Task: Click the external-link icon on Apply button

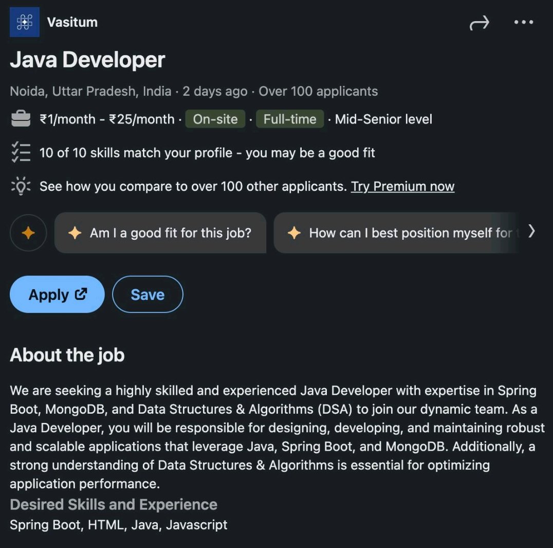Action: click(79, 294)
